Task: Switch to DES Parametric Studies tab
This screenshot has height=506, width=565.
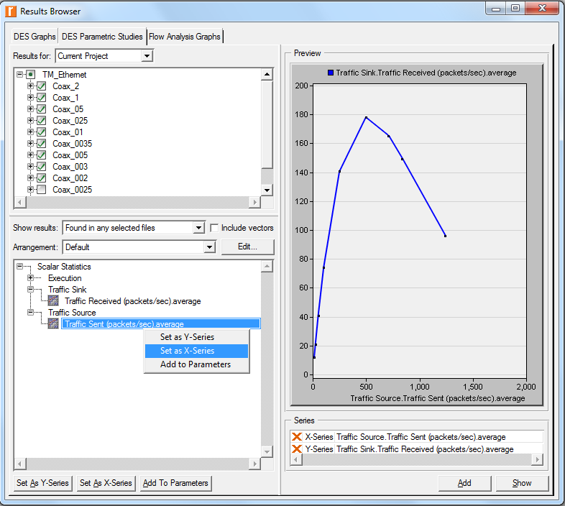Action: (102, 37)
